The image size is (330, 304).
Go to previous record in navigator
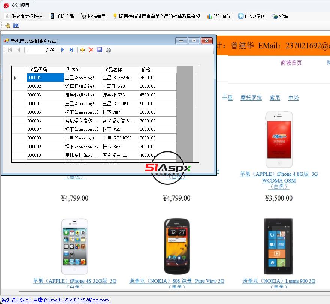19,50
